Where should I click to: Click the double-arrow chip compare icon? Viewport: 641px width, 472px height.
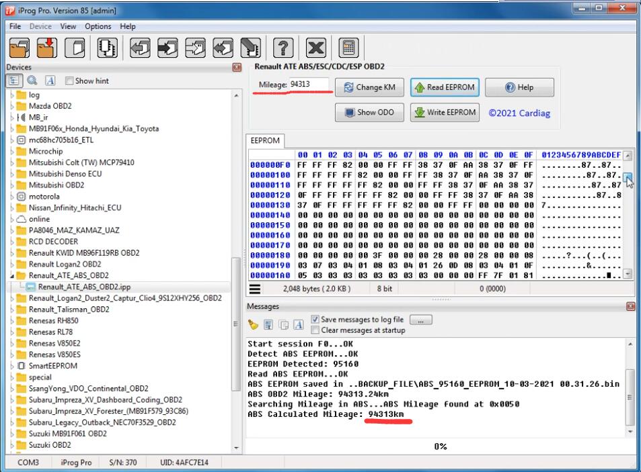[x=223, y=48]
